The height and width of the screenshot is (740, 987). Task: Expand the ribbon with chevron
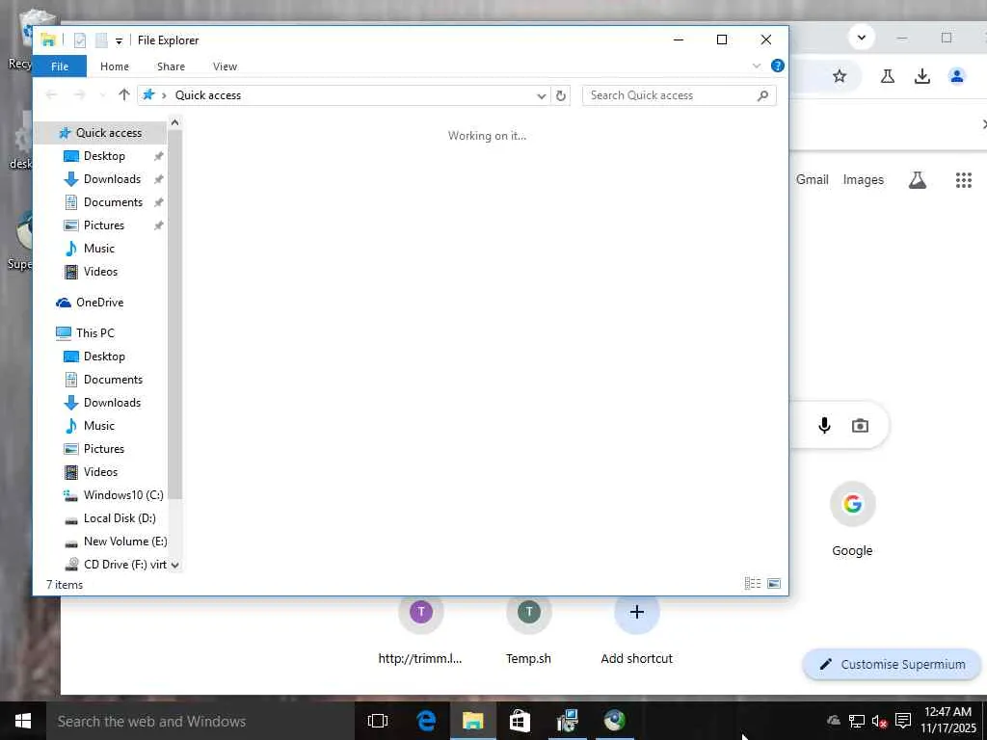pyautogui.click(x=757, y=66)
